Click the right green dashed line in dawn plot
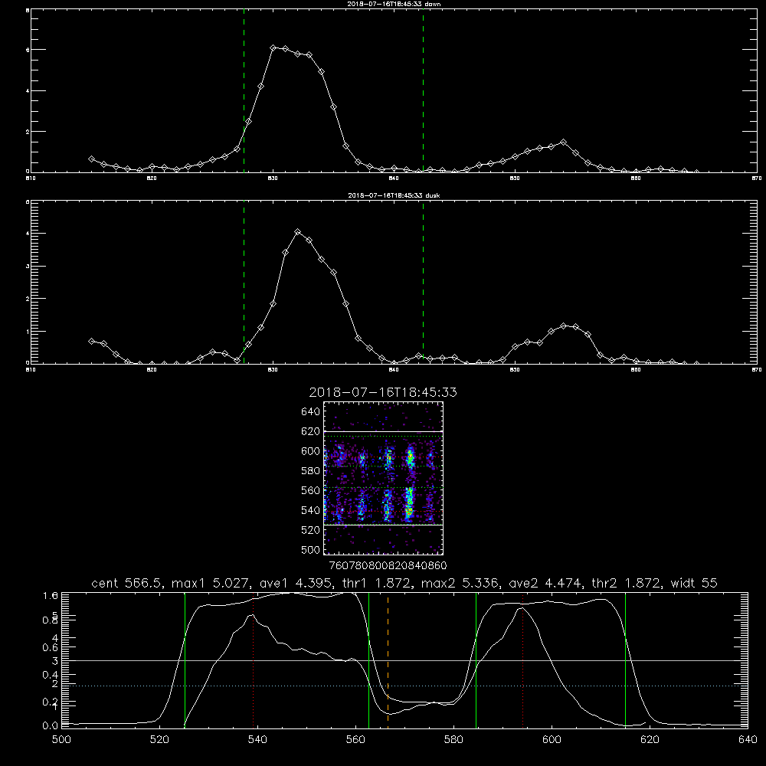This screenshot has height=766, width=766. coord(423,91)
